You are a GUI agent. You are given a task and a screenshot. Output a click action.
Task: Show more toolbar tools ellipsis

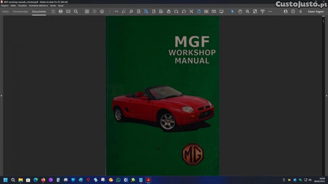click(x=270, y=11)
